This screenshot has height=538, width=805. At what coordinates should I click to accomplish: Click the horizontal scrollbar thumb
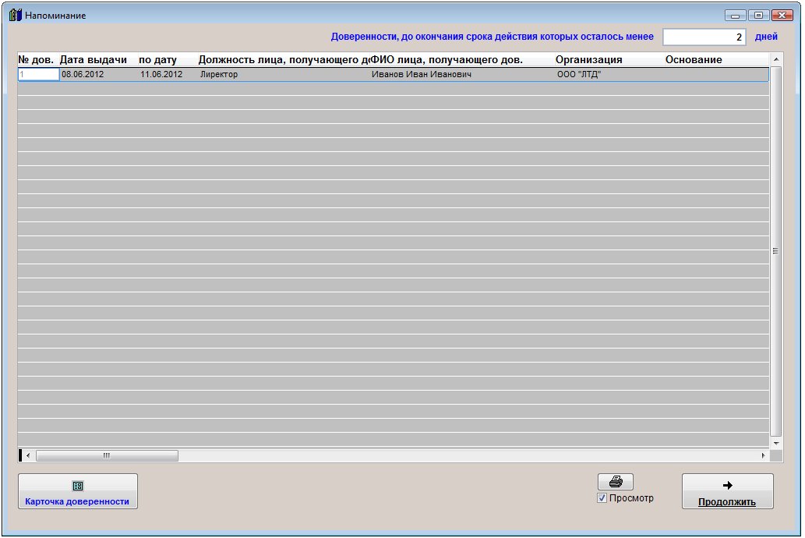(x=107, y=455)
